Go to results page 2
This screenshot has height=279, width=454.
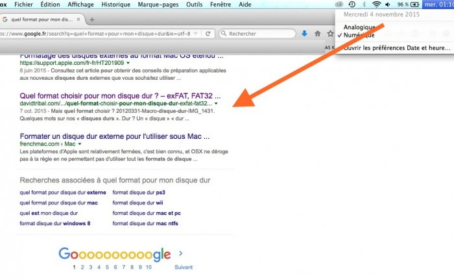[x=82, y=267]
